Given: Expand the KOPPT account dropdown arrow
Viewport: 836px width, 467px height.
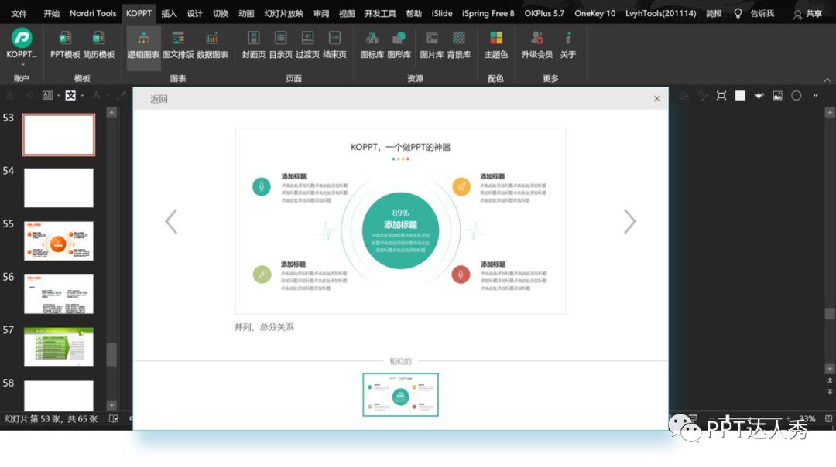Looking at the screenshot, I should pyautogui.click(x=22, y=64).
